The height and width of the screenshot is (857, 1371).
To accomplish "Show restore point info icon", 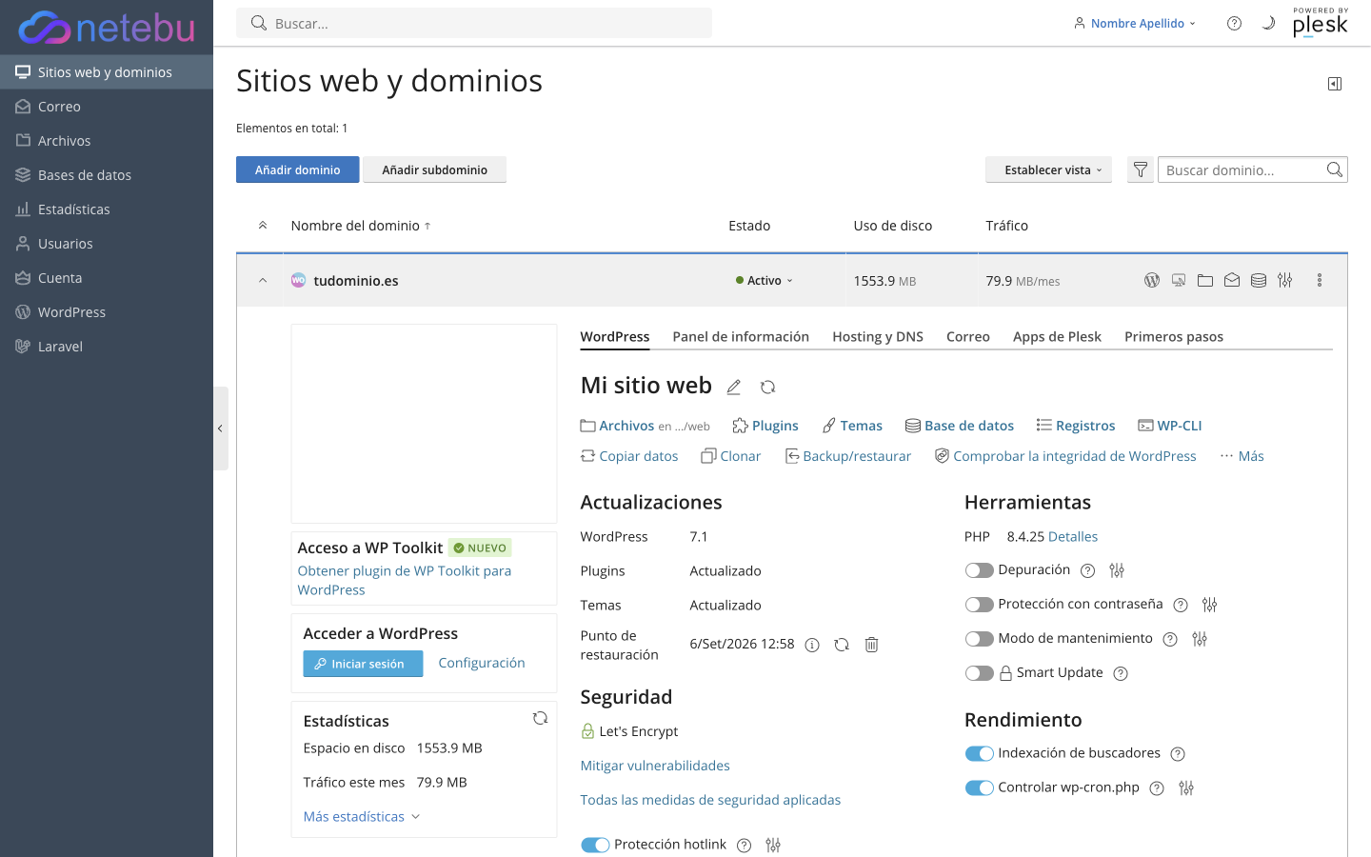I will coord(812,645).
